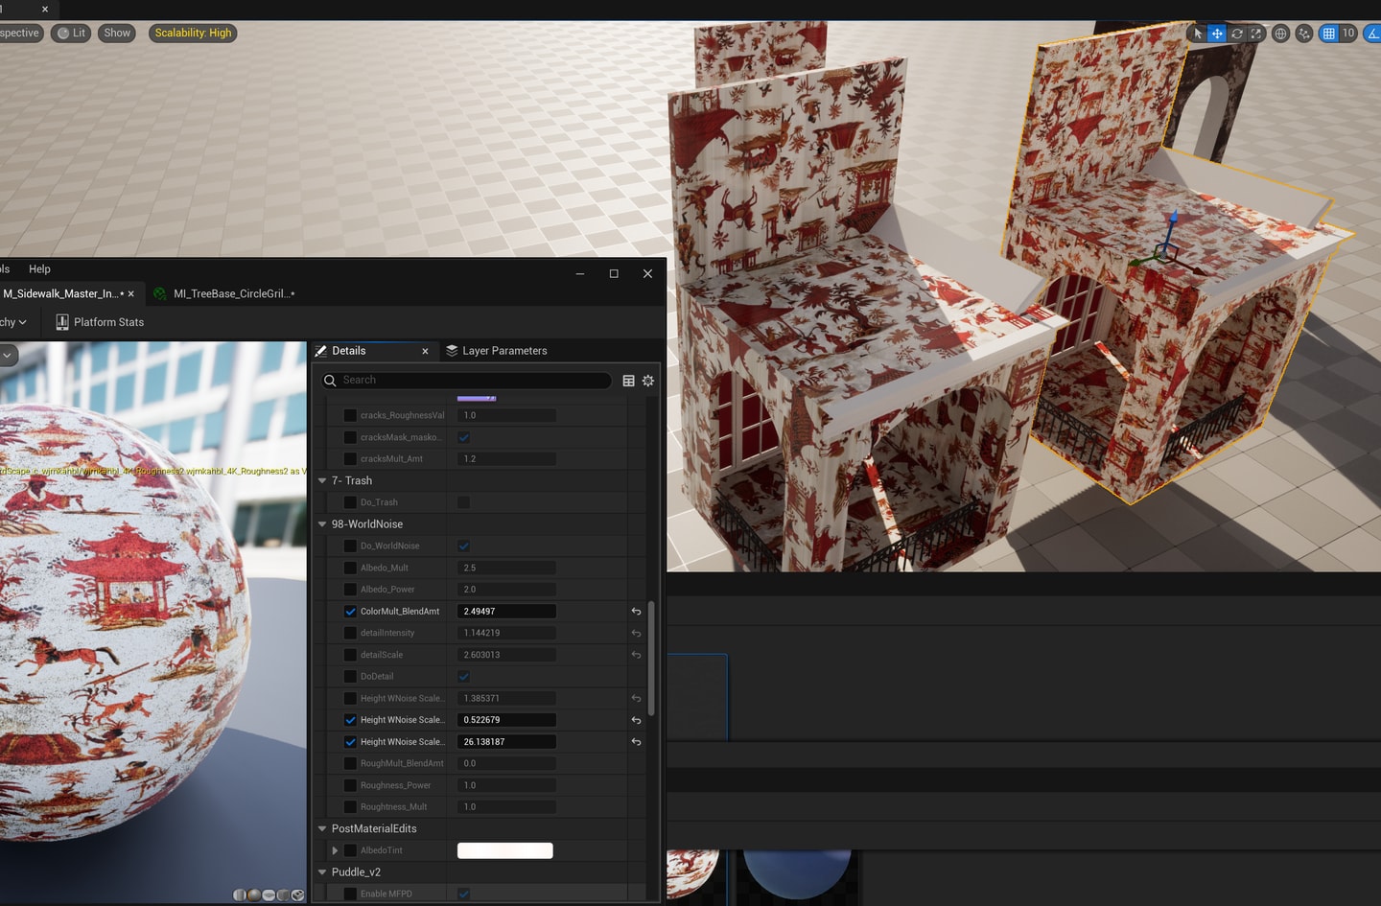Enable override checkbox for Albedo_Mult
The height and width of the screenshot is (906, 1381).
(350, 568)
